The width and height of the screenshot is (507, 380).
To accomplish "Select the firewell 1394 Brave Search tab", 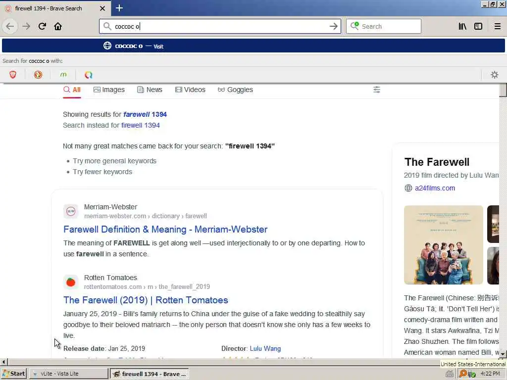I will 55,8.
